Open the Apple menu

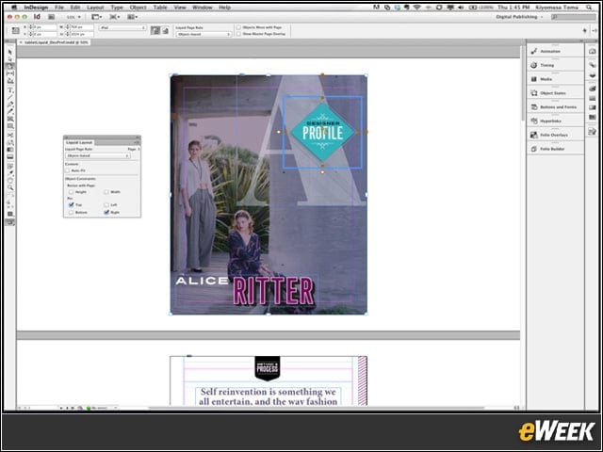click(14, 8)
